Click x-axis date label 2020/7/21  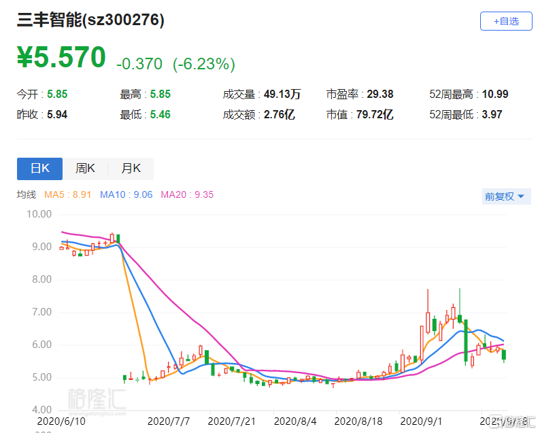click(232, 421)
